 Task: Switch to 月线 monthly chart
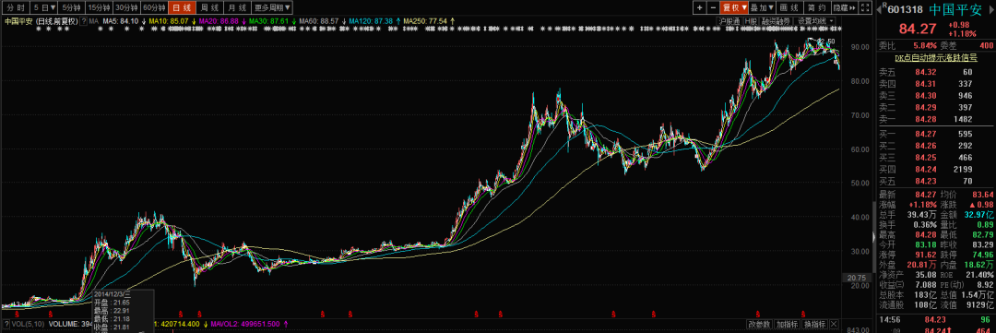tap(236, 7)
